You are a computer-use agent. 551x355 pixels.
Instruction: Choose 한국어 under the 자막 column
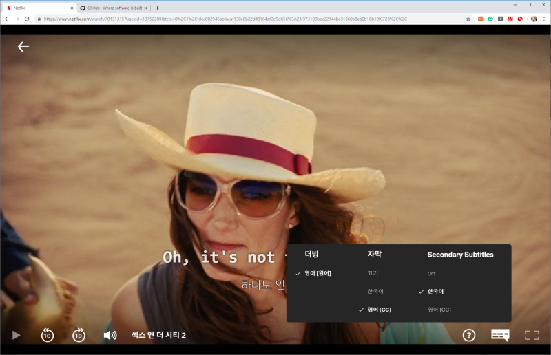point(375,292)
